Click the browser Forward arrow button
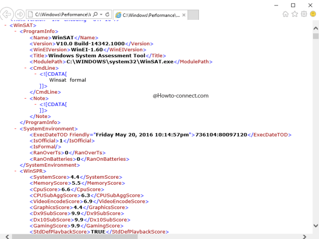Viewport: 319px width, 239px height. pyautogui.click(x=20, y=14)
